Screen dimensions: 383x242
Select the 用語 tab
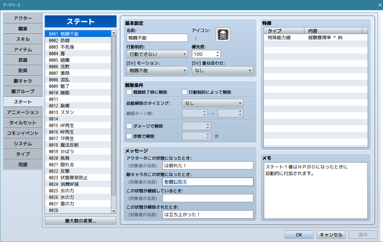click(23, 165)
